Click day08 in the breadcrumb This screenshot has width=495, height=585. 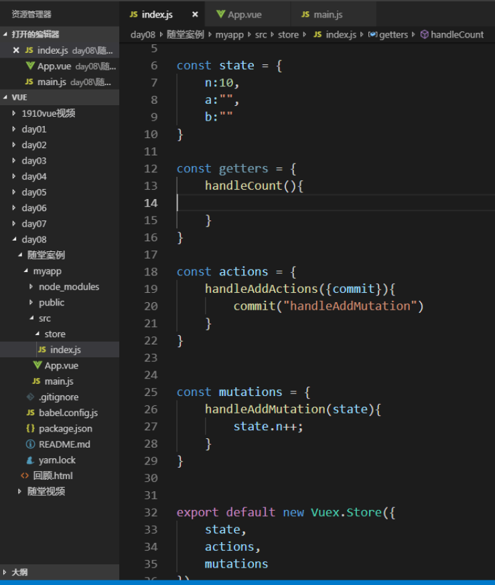(x=143, y=35)
